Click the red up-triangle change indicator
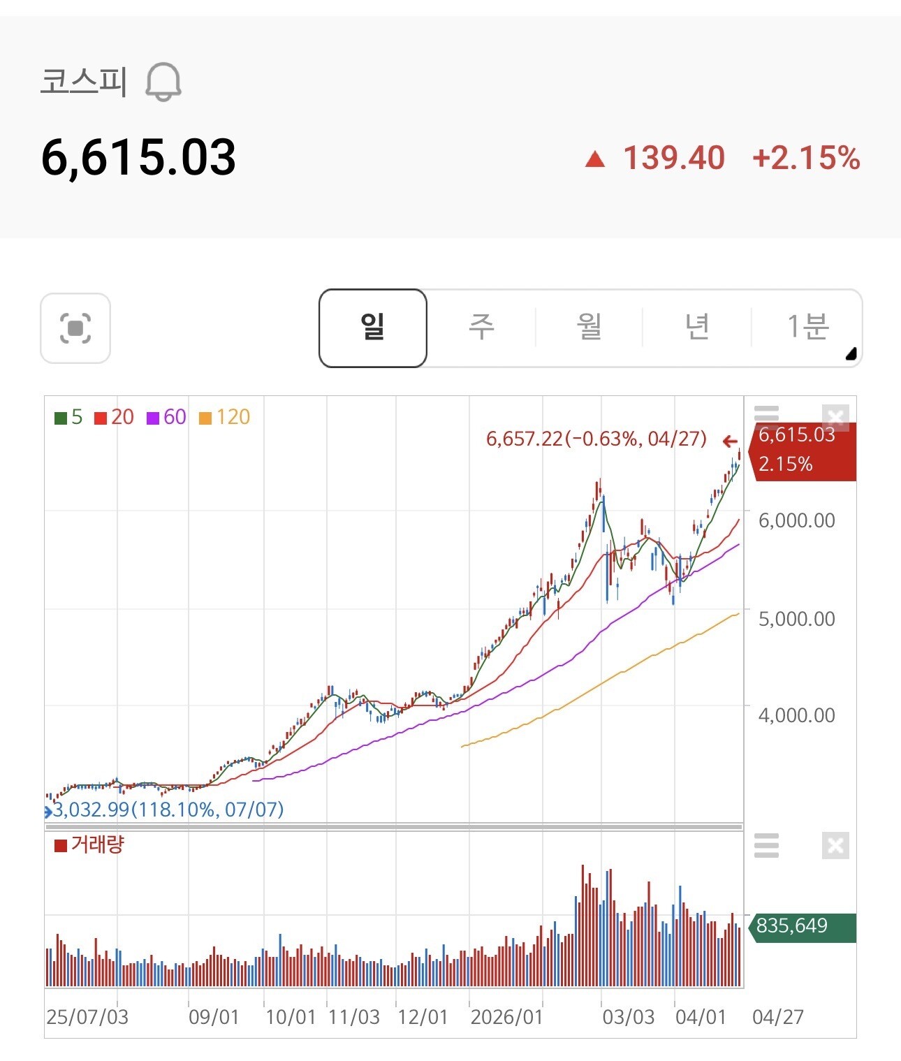 (x=595, y=159)
